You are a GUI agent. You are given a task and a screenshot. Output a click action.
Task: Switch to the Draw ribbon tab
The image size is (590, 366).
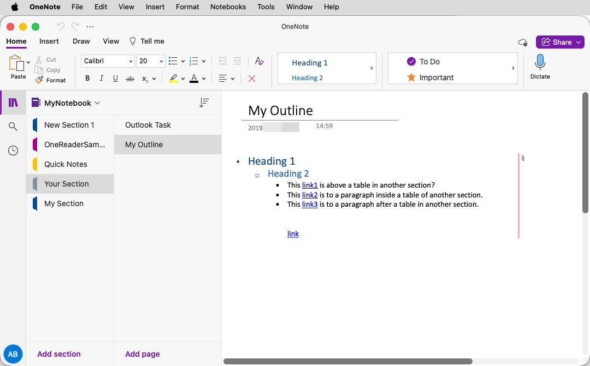click(x=81, y=41)
